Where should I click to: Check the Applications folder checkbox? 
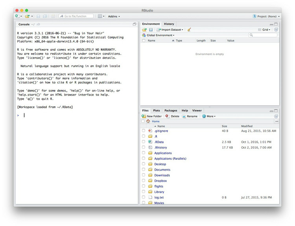coord(144,153)
